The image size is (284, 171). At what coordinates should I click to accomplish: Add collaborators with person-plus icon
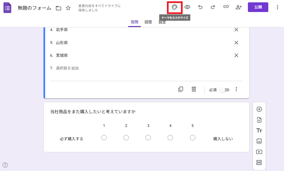coord(239,7)
